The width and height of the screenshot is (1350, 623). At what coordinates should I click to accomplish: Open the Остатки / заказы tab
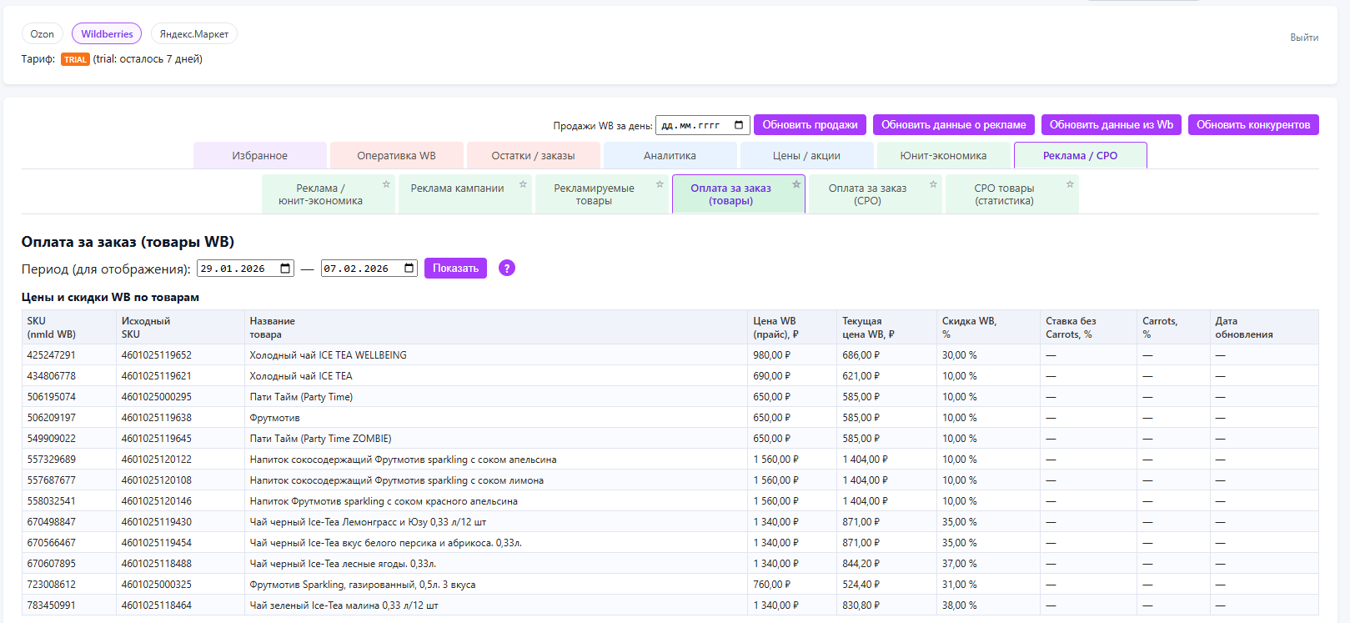click(x=533, y=156)
